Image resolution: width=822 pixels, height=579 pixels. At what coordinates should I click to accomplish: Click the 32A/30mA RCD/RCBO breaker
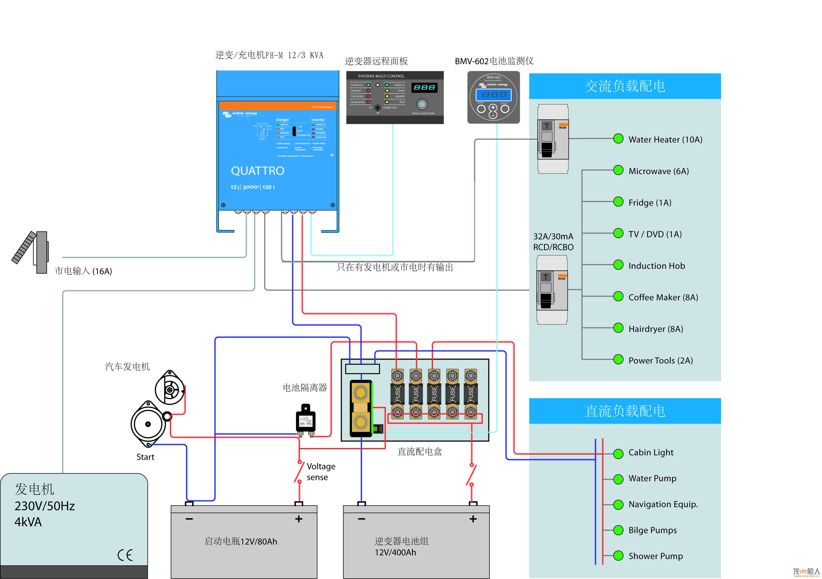coord(552,290)
